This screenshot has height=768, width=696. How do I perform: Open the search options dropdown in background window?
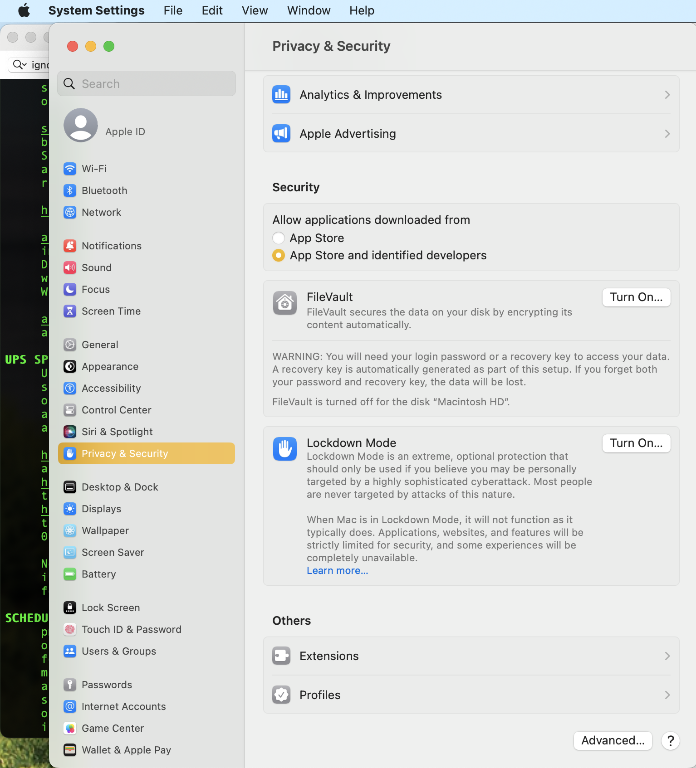[x=20, y=65]
